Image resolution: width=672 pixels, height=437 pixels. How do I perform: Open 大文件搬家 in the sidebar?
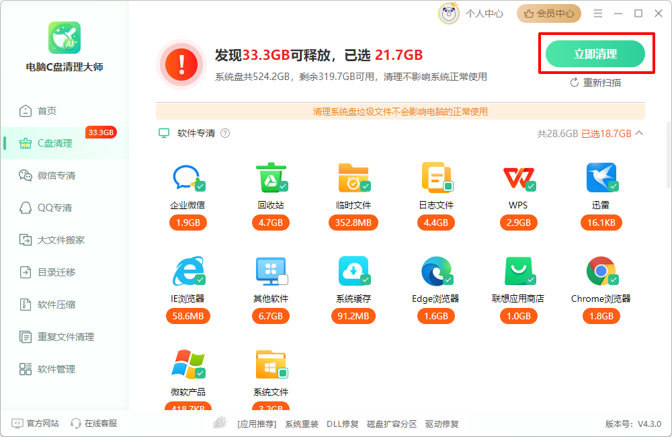click(65, 240)
